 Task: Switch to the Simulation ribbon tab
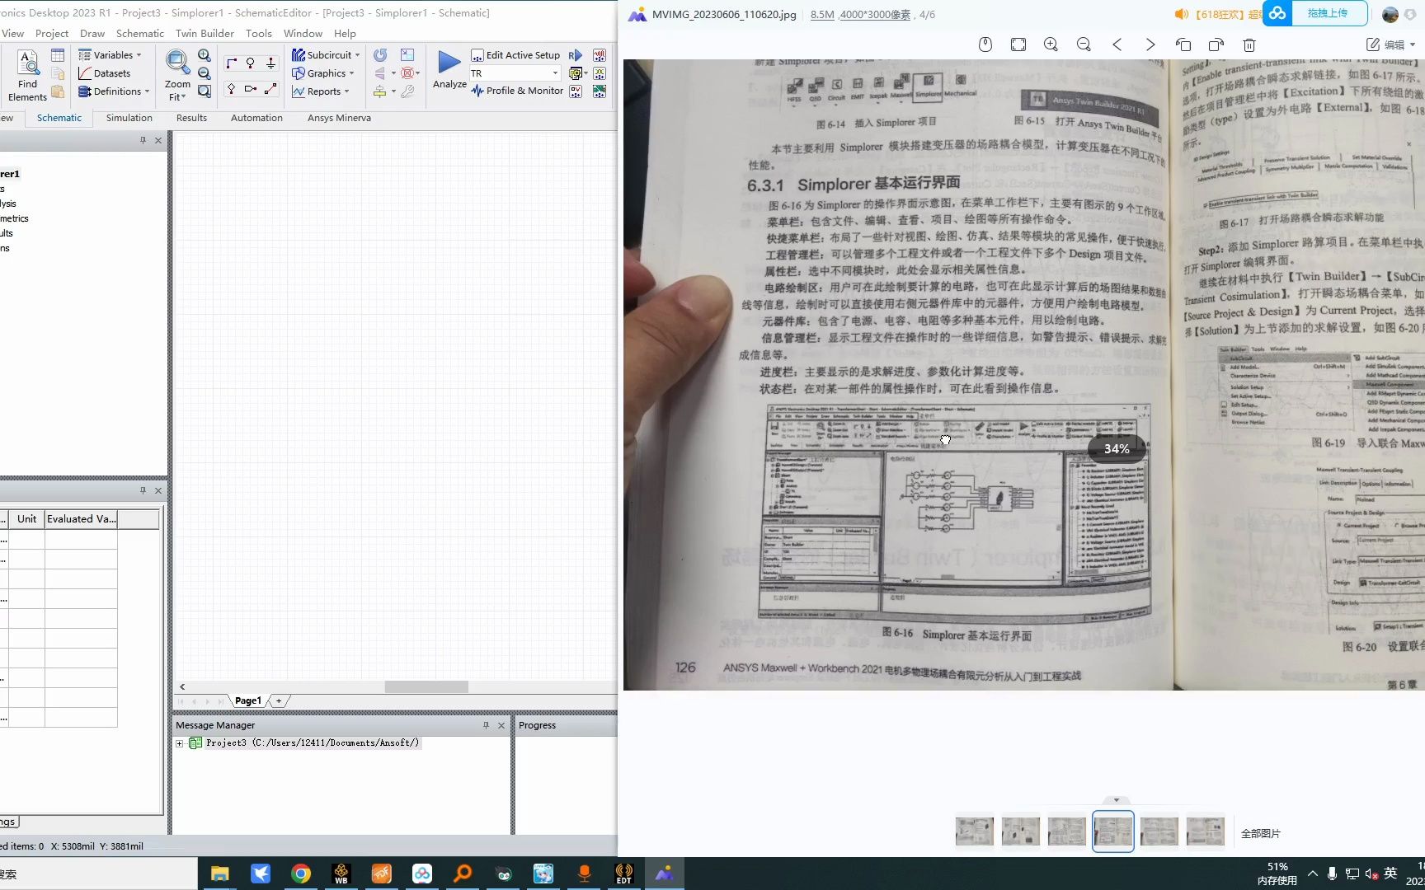click(129, 118)
